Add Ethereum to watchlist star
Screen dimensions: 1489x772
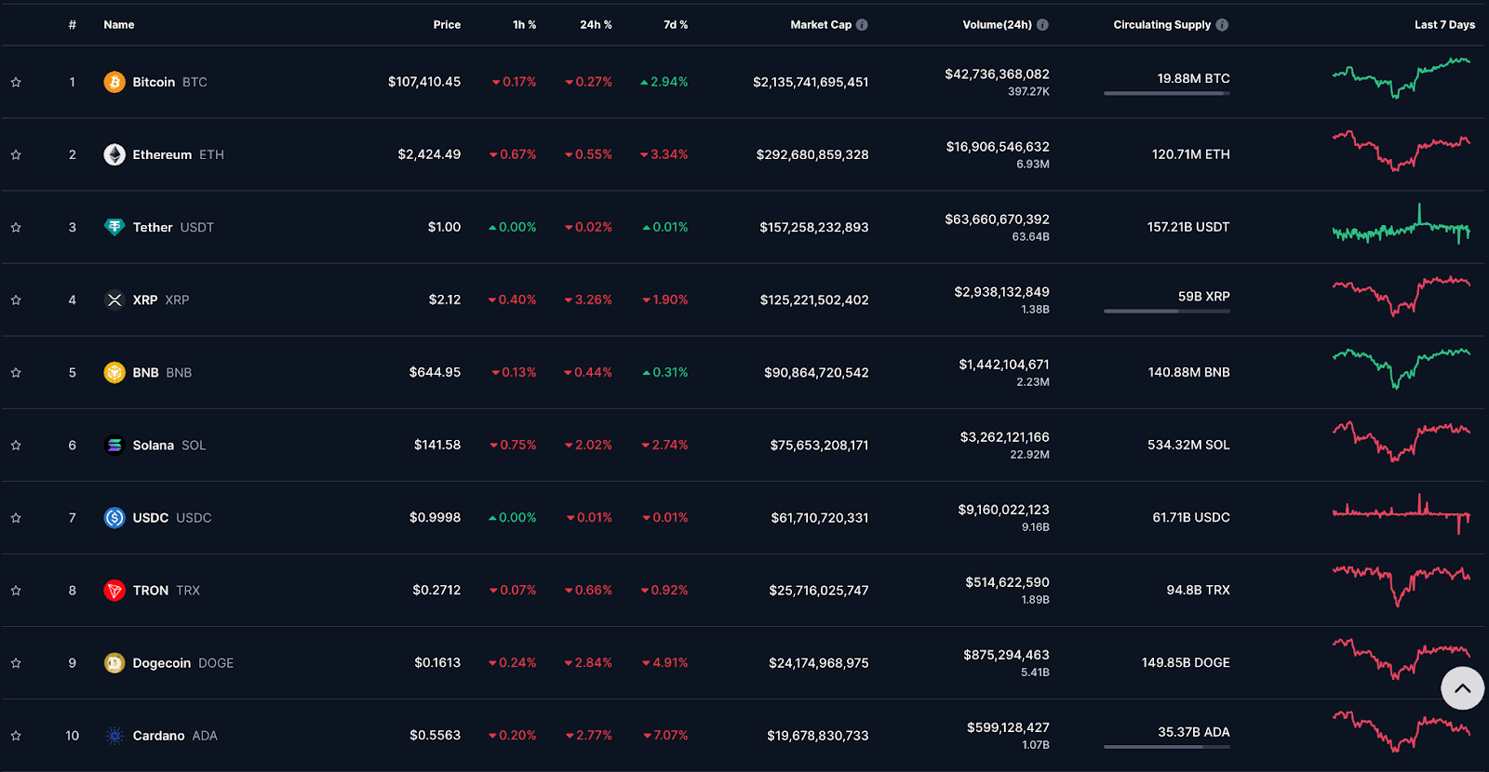click(16, 154)
